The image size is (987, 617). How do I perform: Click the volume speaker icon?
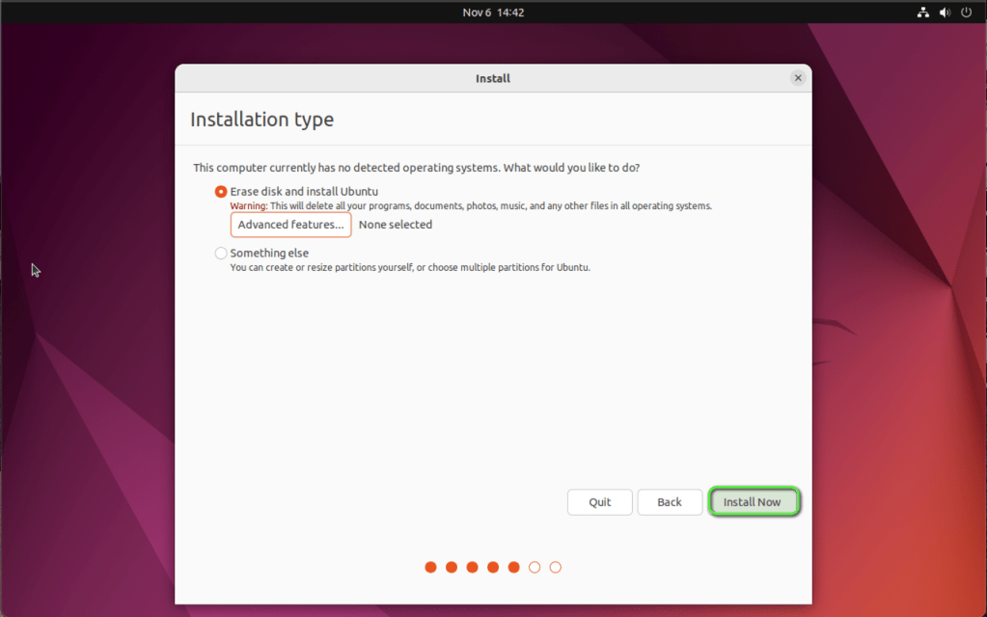(945, 13)
